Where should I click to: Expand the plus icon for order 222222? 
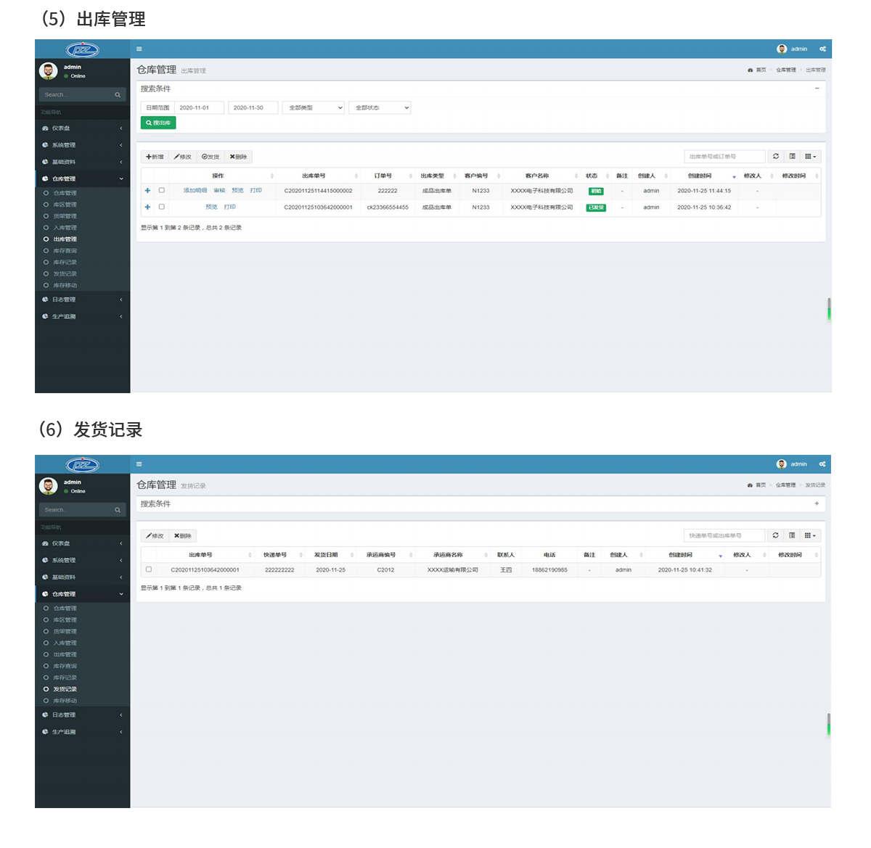click(x=147, y=191)
